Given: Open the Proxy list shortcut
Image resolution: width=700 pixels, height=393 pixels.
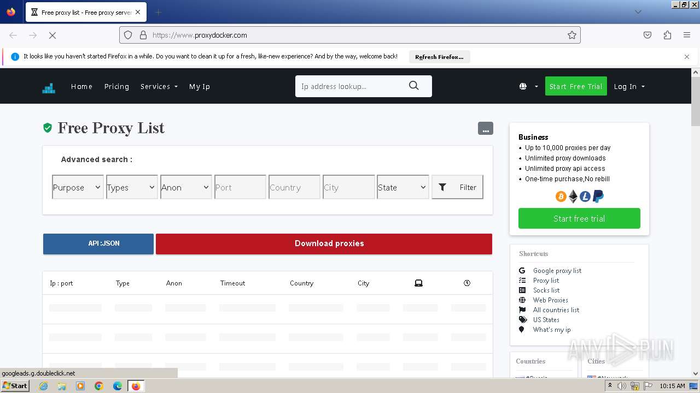Looking at the screenshot, I should tap(546, 281).
